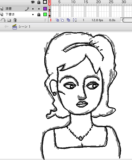Toggle visibility dot of 下書き layer
This screenshot has width=132, height=160.
[x=33, y=15]
